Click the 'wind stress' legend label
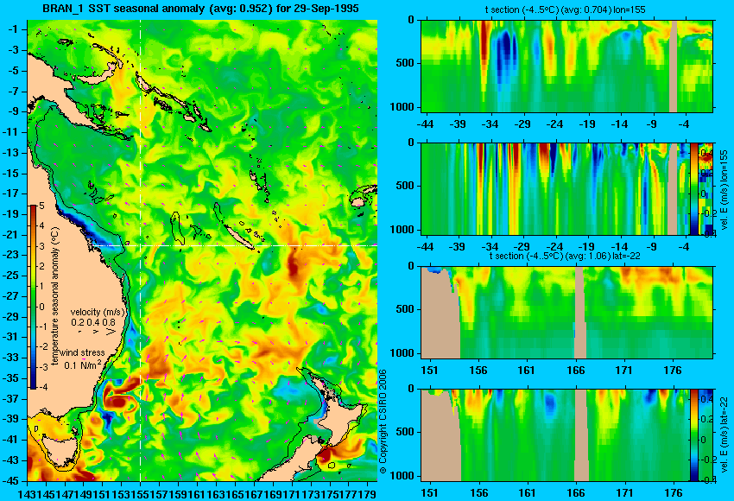 click(82, 352)
